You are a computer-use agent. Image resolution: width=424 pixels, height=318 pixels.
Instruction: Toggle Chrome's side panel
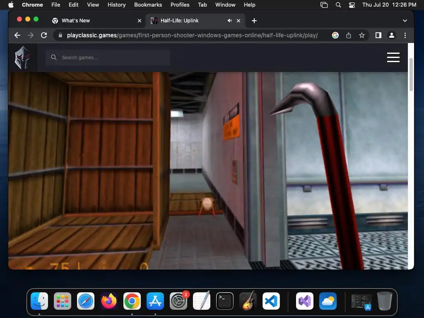coord(378,35)
